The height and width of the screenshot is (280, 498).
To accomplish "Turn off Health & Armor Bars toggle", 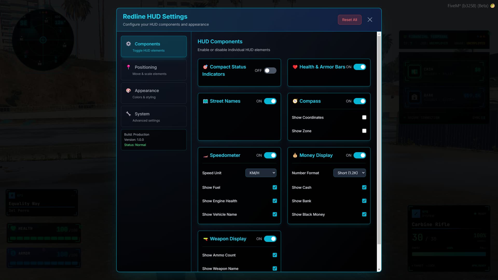I will pyautogui.click(x=359, y=67).
